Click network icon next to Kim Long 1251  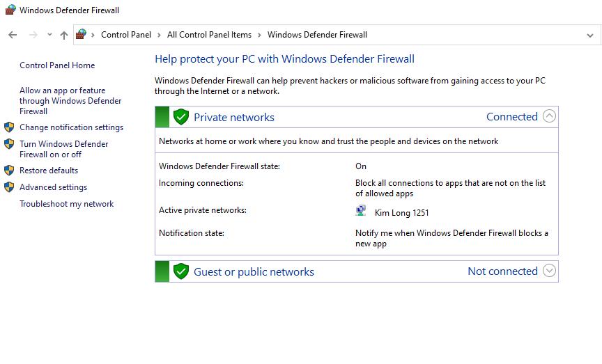tap(360, 211)
